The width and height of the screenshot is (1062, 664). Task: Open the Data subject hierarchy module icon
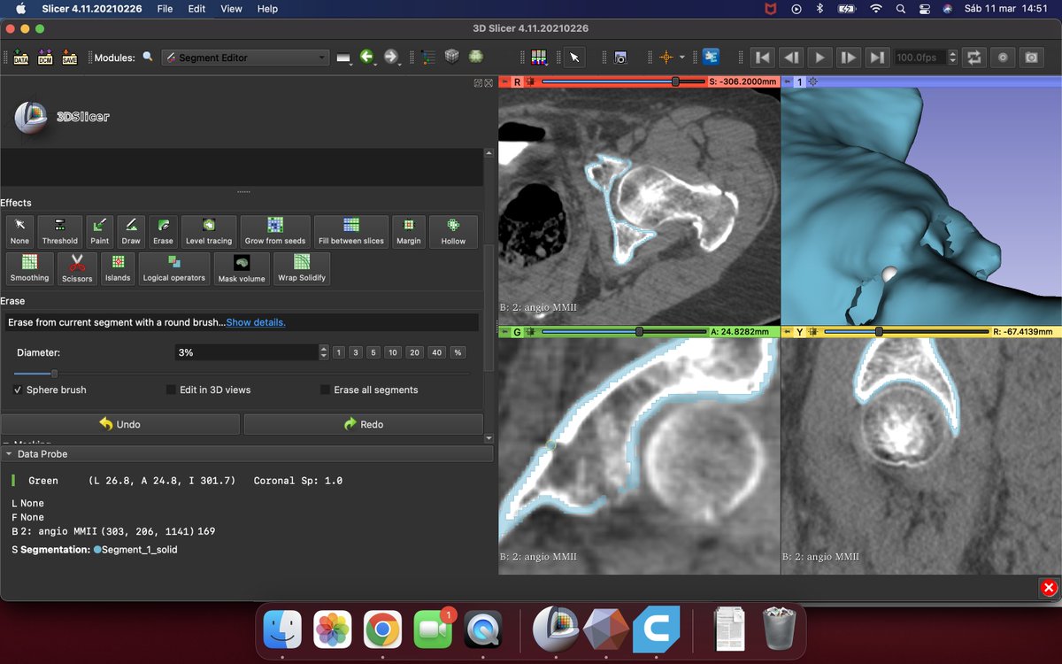tap(428, 57)
